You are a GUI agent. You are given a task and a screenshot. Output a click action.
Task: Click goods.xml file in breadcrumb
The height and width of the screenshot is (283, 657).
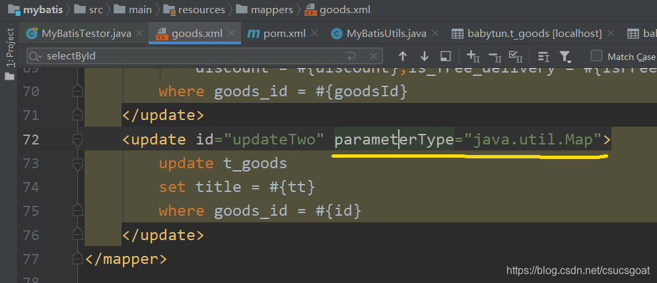[337, 9]
